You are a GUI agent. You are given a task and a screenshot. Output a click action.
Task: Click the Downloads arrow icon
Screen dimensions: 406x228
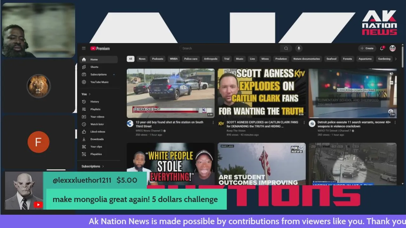click(84, 139)
